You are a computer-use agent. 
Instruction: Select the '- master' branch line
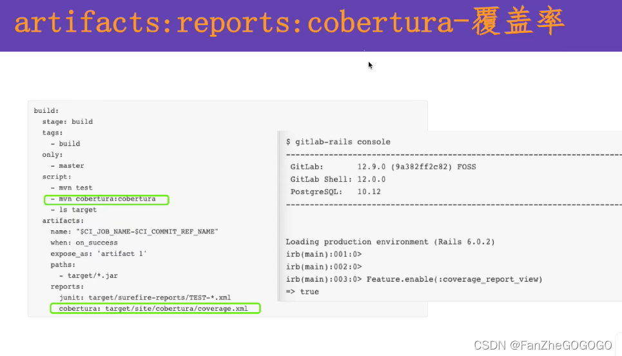(x=68, y=166)
